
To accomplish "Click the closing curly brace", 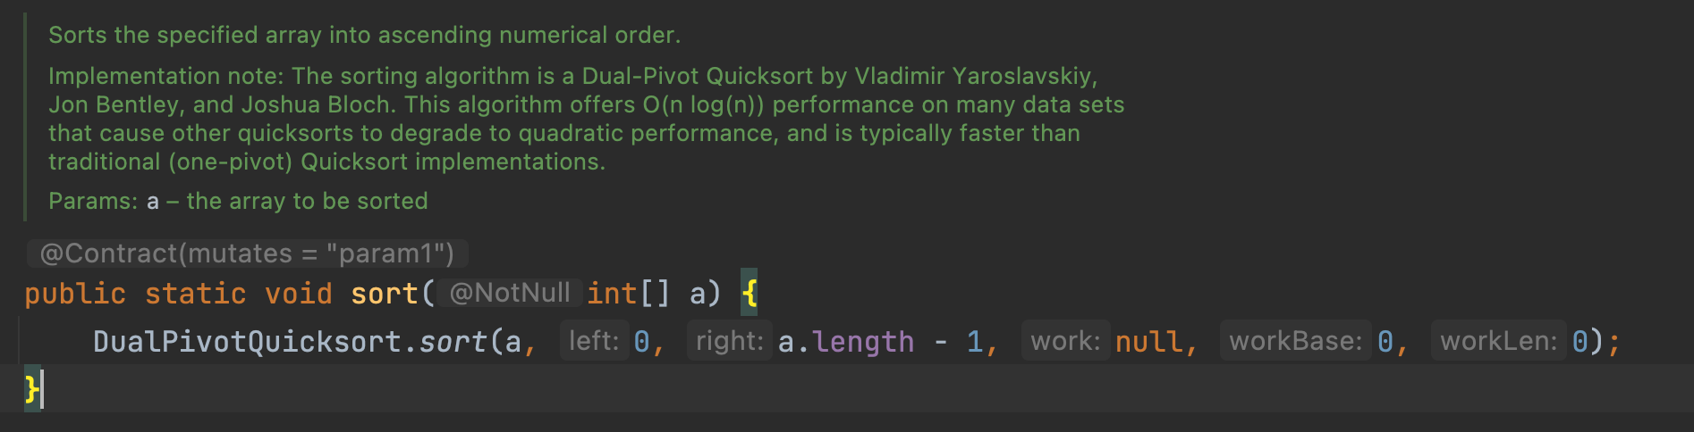I will coord(31,389).
